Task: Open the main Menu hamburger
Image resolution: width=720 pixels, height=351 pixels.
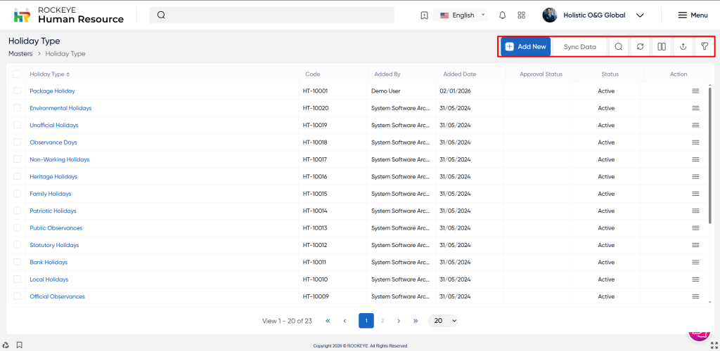Action: pyautogui.click(x=693, y=15)
